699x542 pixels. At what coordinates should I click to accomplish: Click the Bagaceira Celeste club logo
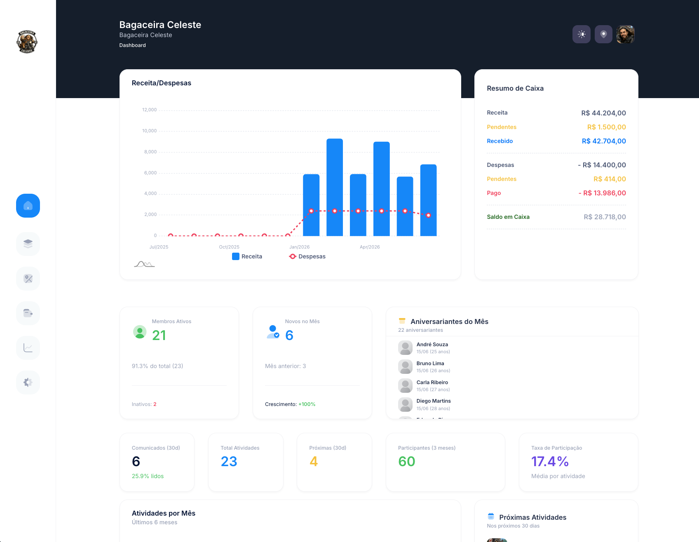coord(27,42)
